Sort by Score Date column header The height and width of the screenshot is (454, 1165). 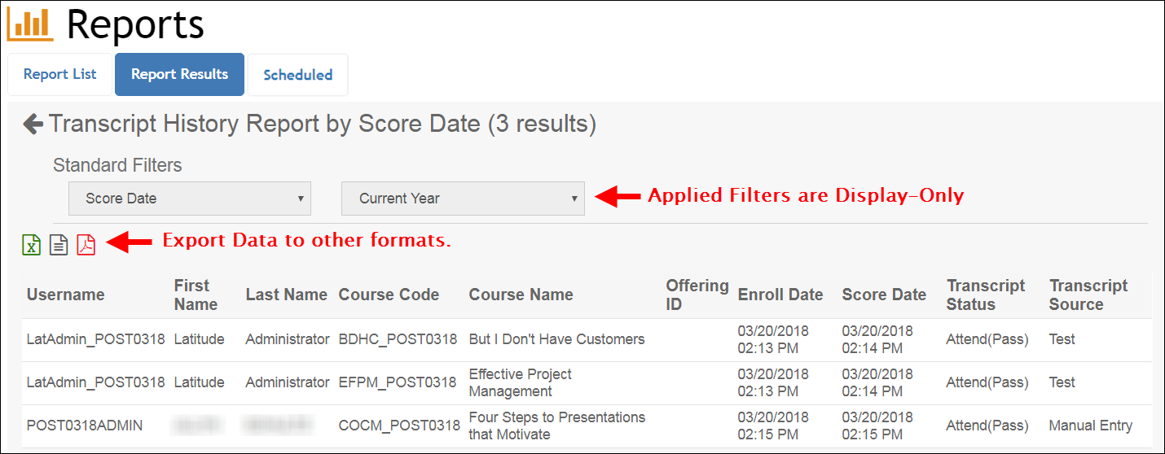884,295
